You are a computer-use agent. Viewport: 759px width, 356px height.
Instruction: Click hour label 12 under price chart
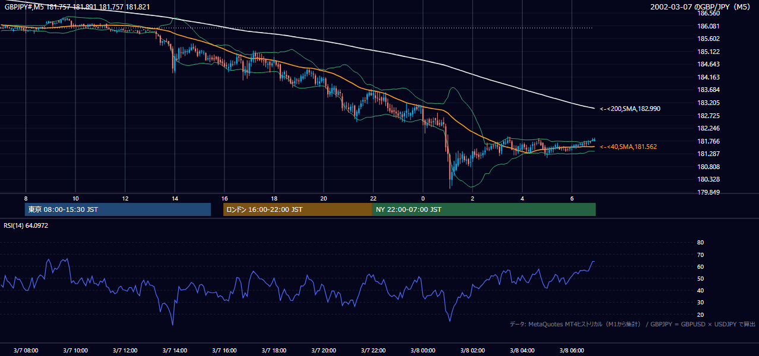[x=125, y=198]
